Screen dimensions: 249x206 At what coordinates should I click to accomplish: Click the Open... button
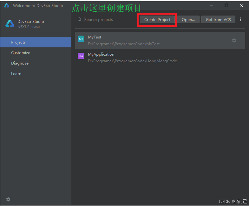click(x=188, y=20)
